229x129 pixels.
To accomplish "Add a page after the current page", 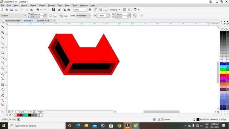I will click(34, 112).
